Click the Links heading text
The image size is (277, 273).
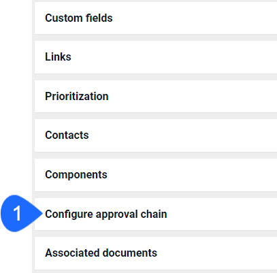58,57
